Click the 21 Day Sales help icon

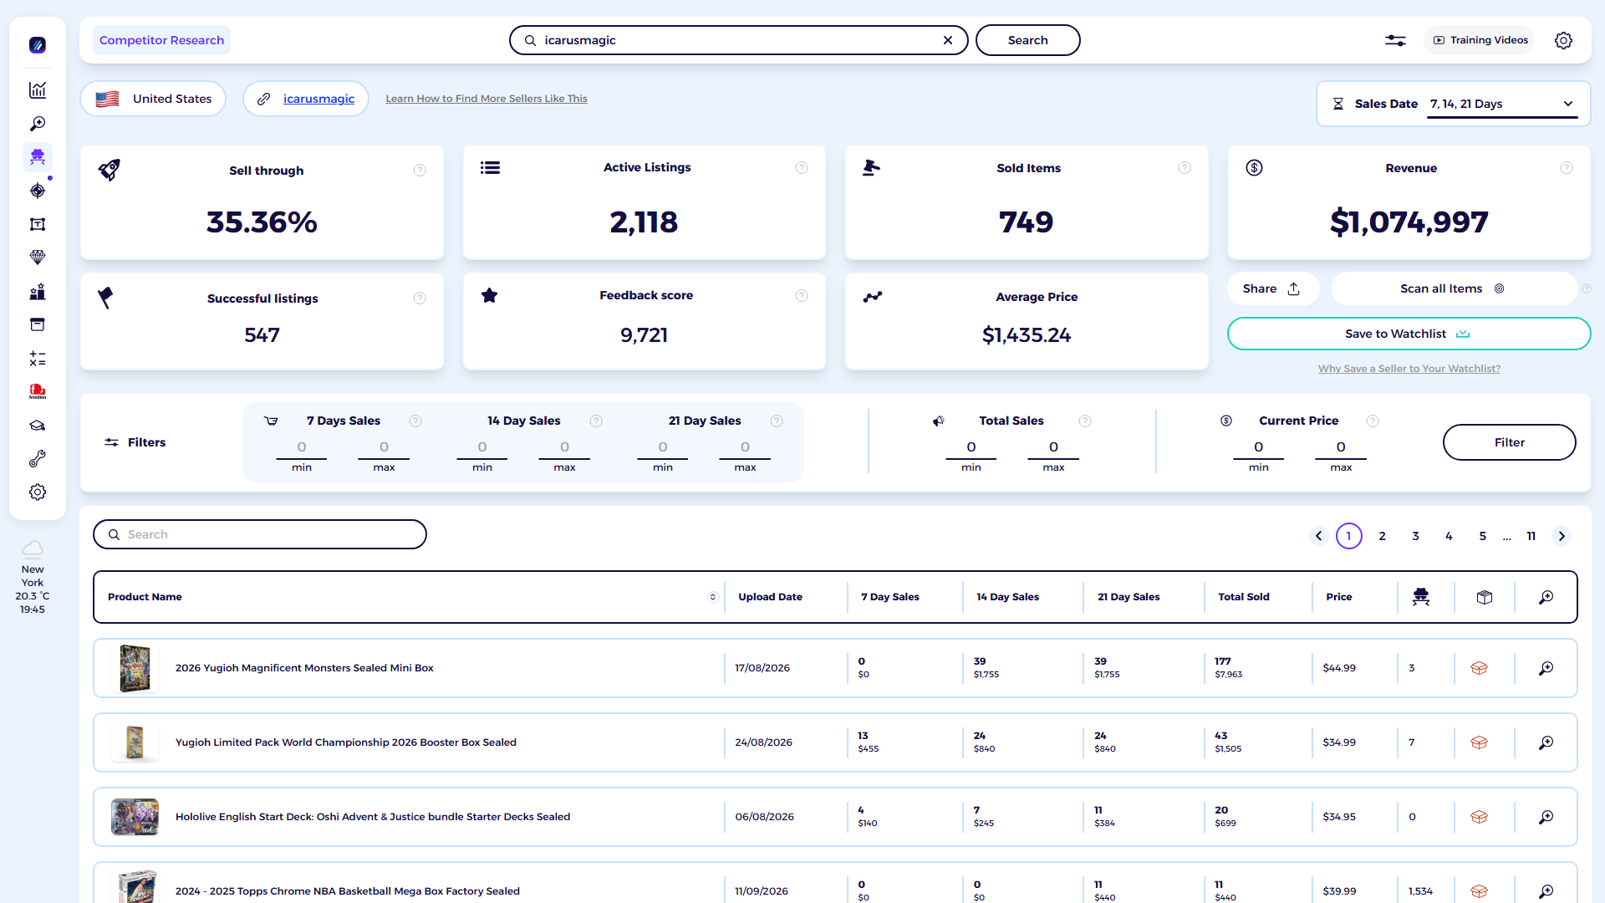click(777, 421)
